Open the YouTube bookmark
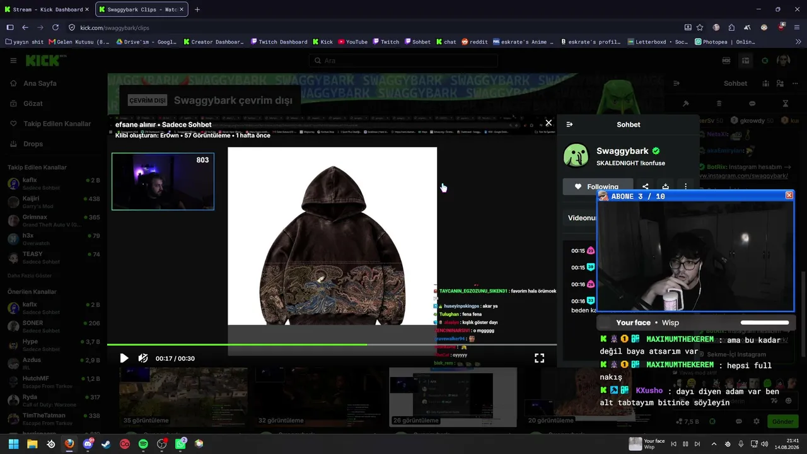This screenshot has width=807, height=454. click(352, 42)
